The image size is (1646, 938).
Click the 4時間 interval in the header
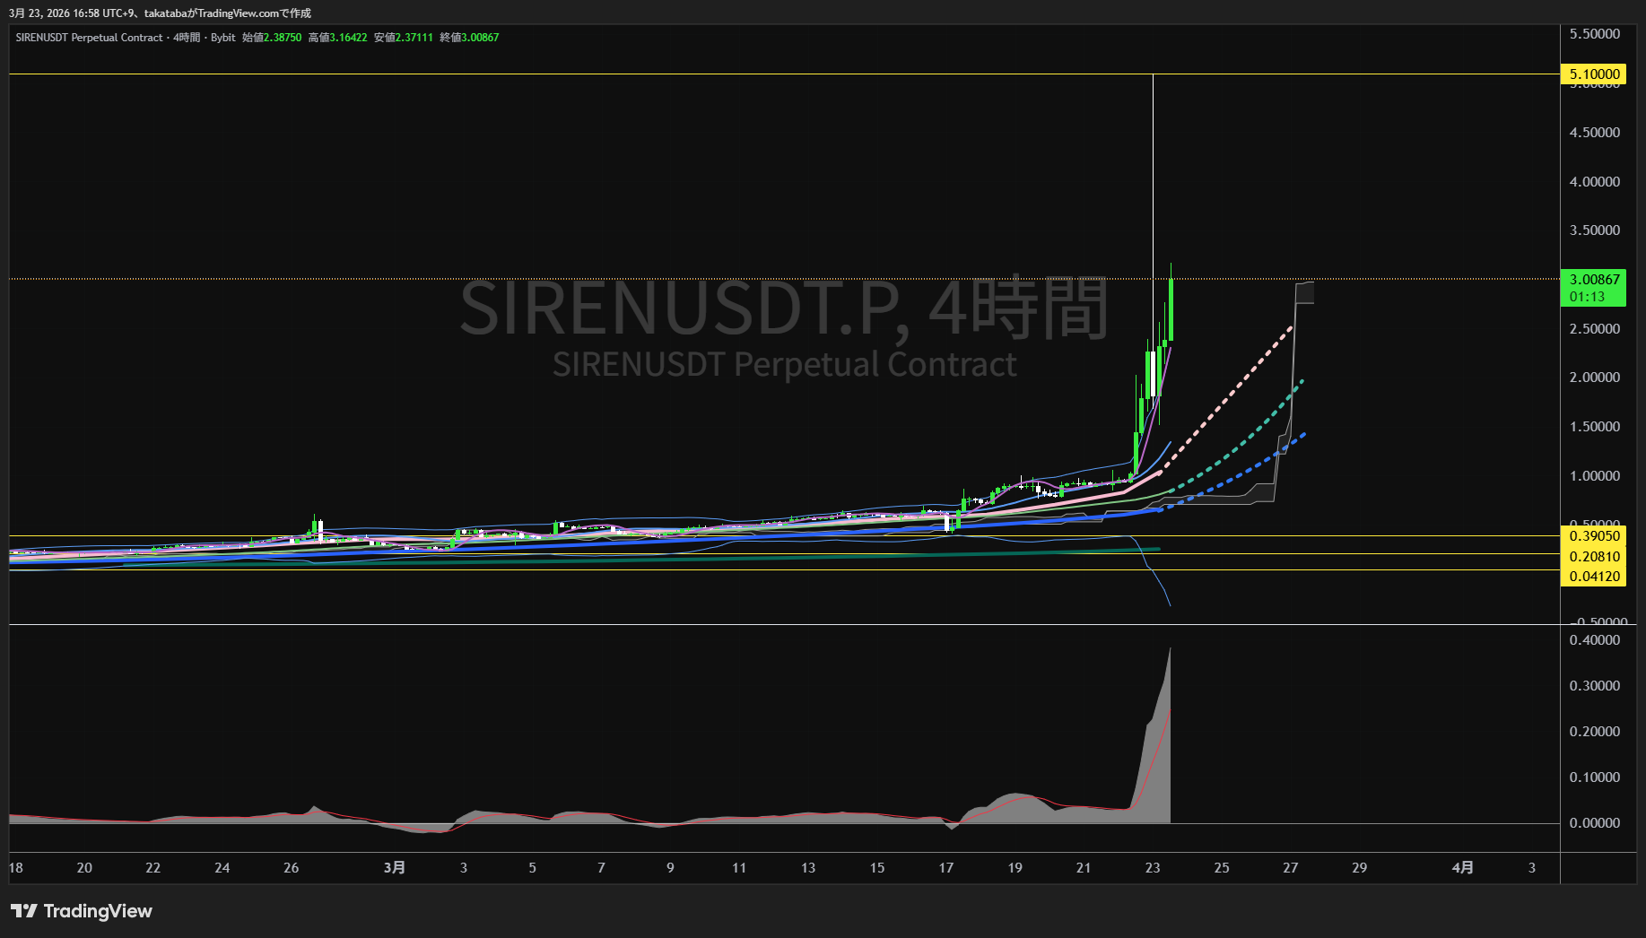pyautogui.click(x=187, y=38)
